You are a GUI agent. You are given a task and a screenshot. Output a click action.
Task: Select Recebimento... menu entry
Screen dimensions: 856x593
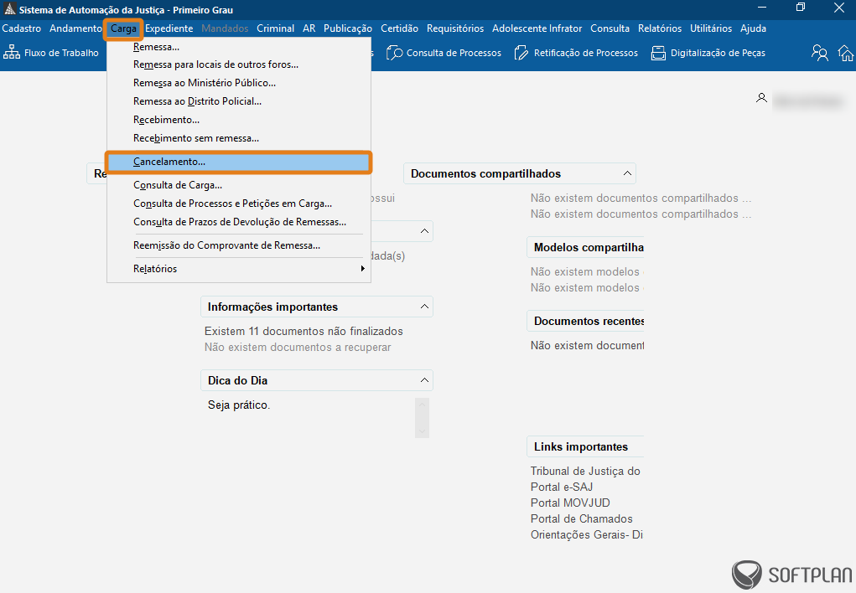[x=239, y=120]
